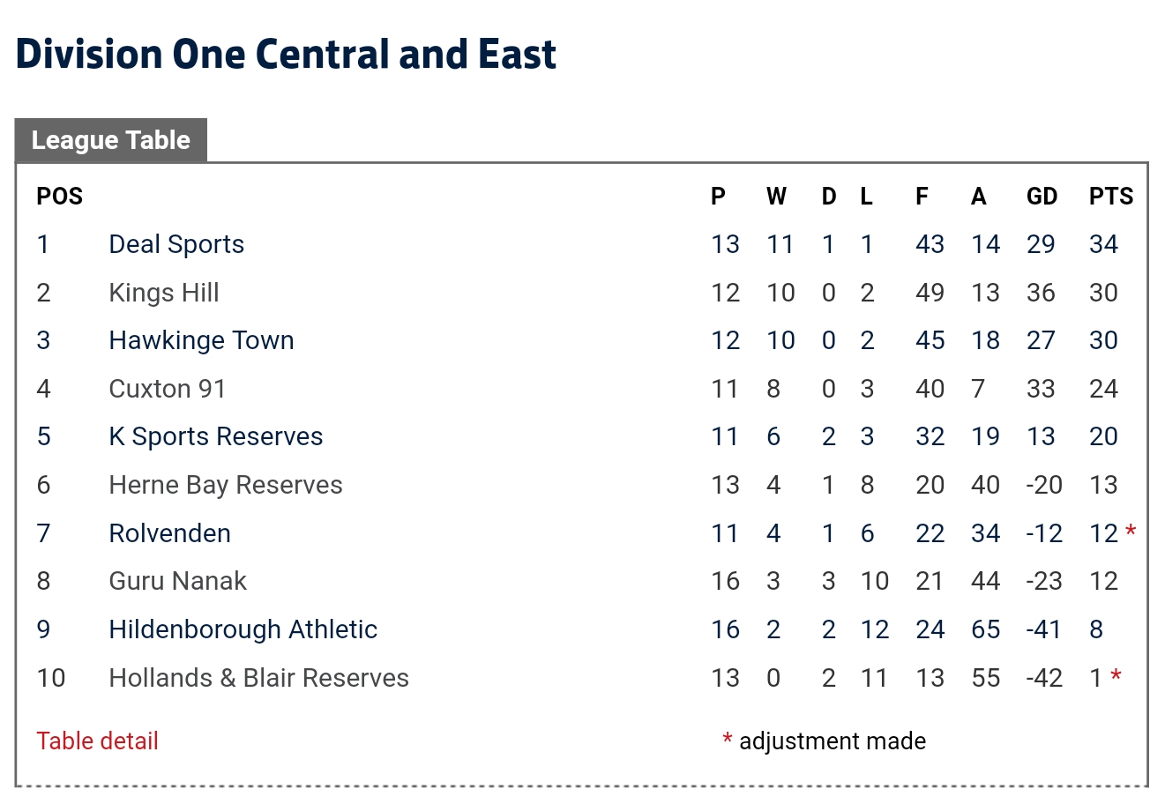Open the League Table tab
This screenshot has width=1150, height=789.
point(111,140)
